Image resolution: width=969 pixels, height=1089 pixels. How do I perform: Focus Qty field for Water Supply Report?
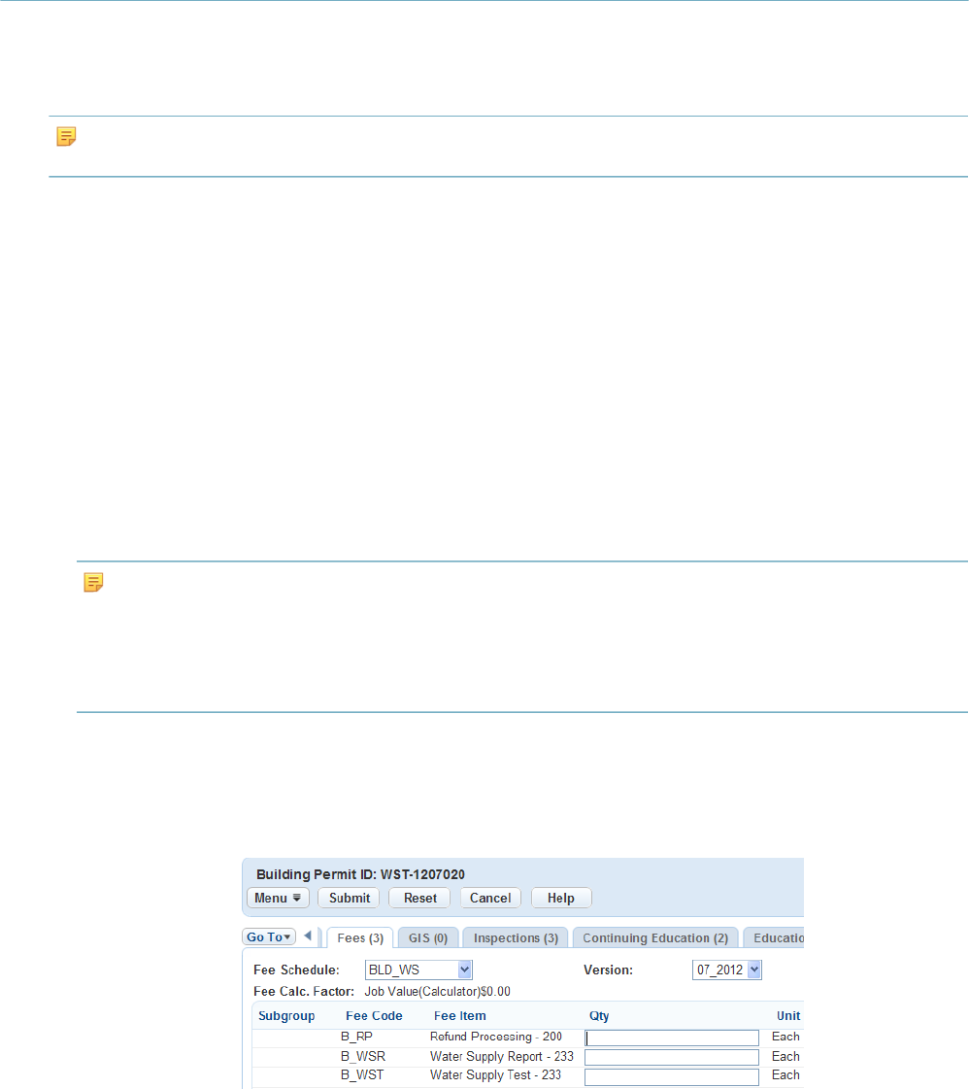point(672,1057)
